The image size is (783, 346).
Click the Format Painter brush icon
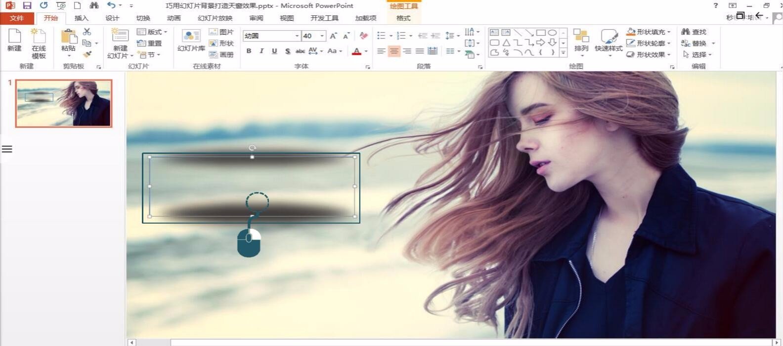click(x=87, y=55)
